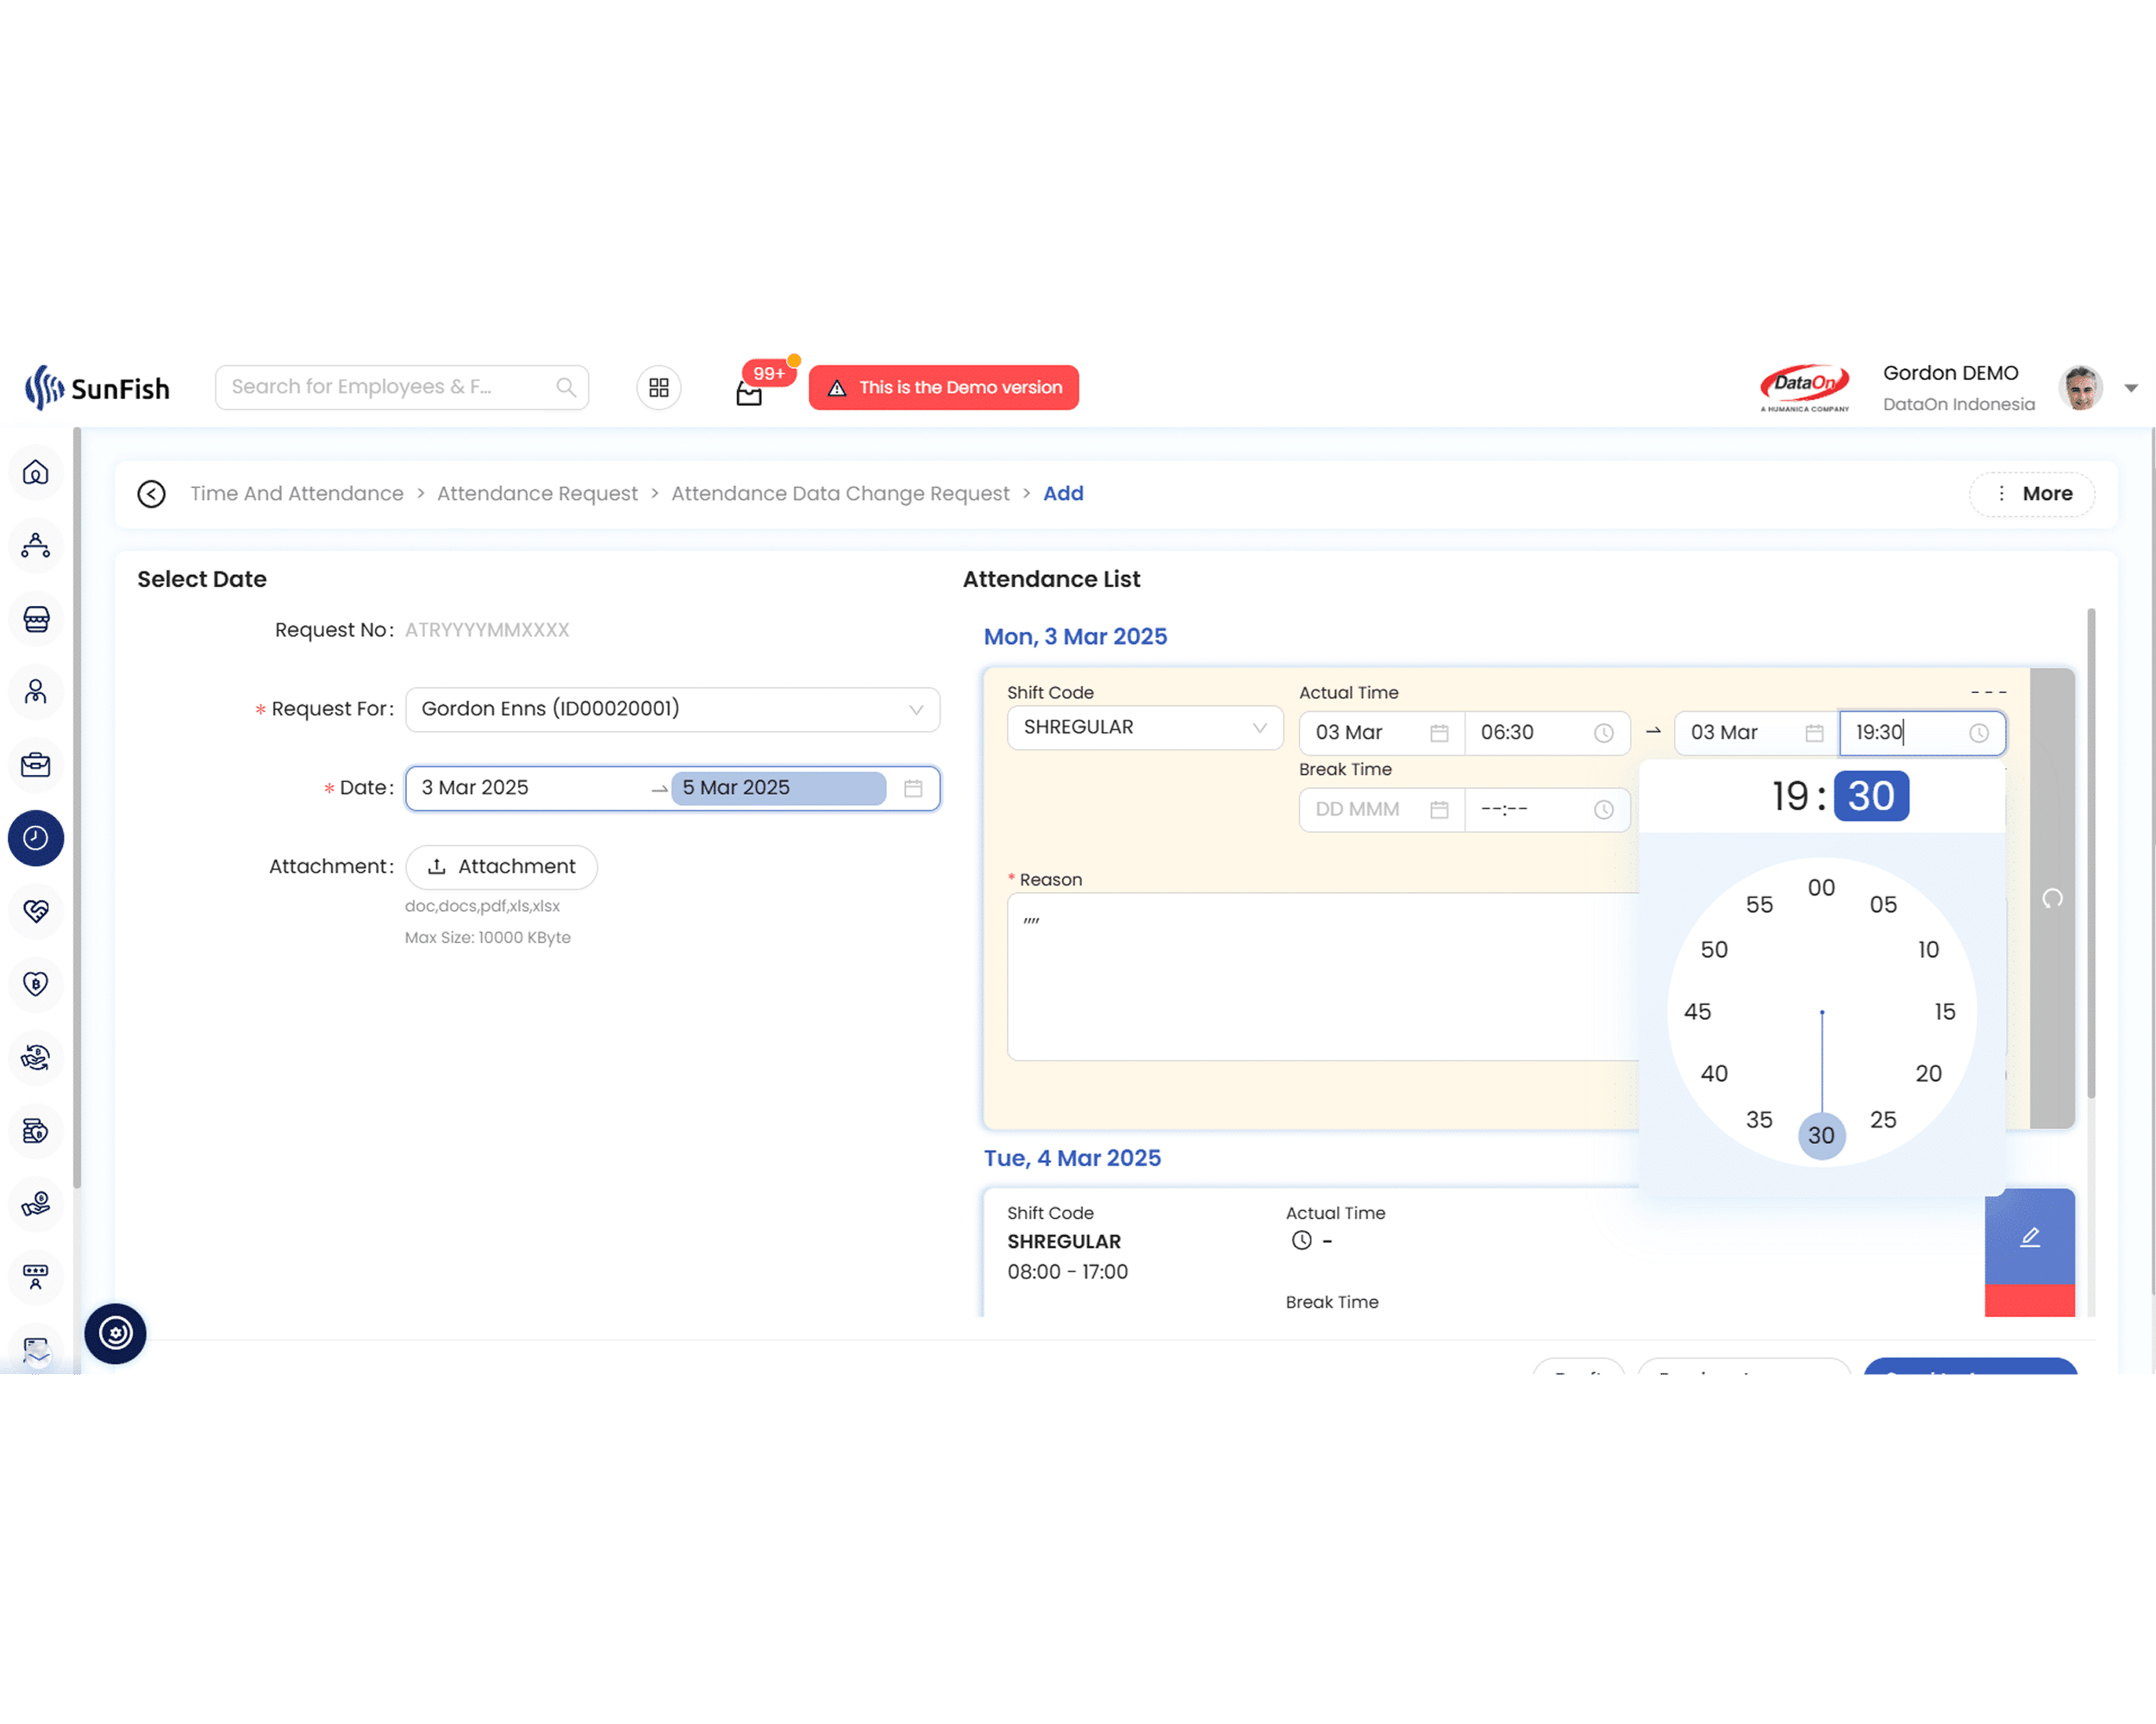
Task: Select the organization structure icon in sidebar
Action: [36, 546]
